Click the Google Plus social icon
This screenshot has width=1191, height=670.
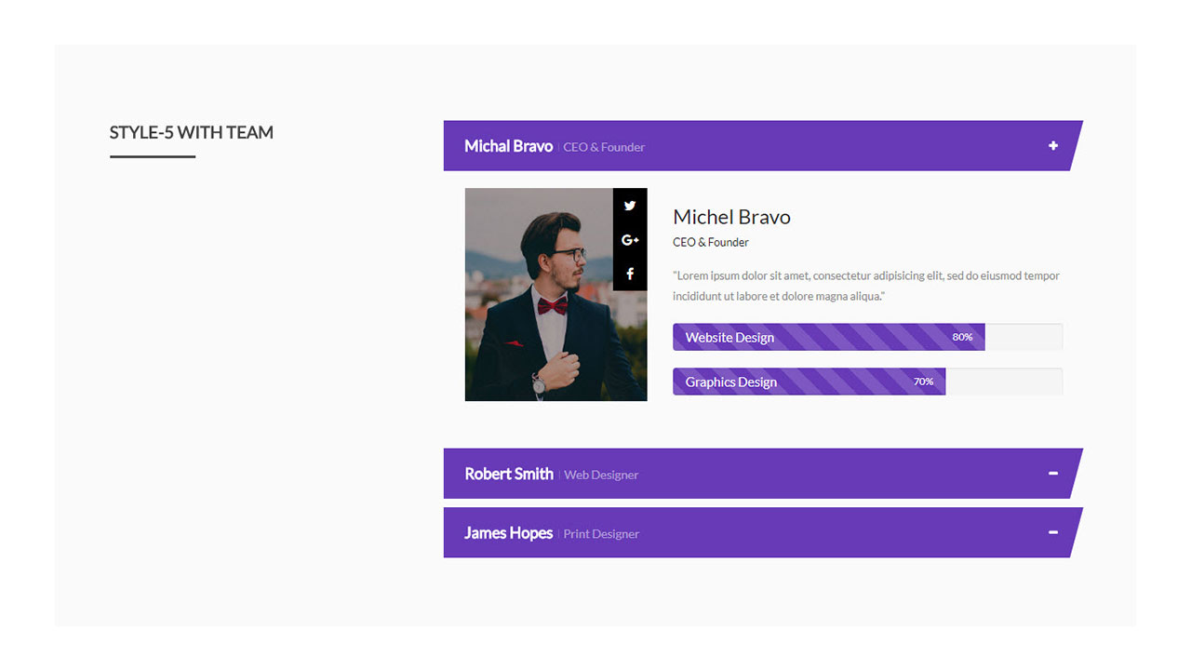[630, 240]
